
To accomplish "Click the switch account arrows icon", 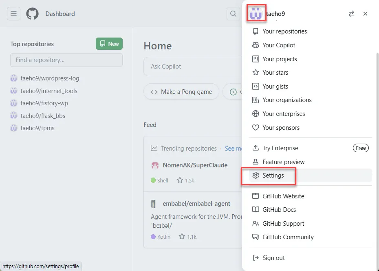I will click(x=351, y=14).
